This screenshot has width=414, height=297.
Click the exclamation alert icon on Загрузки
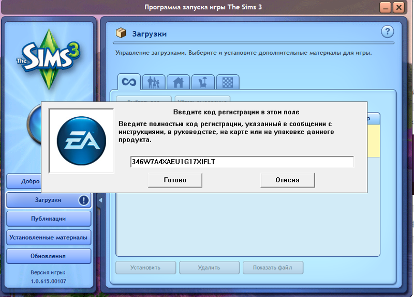tap(84, 200)
